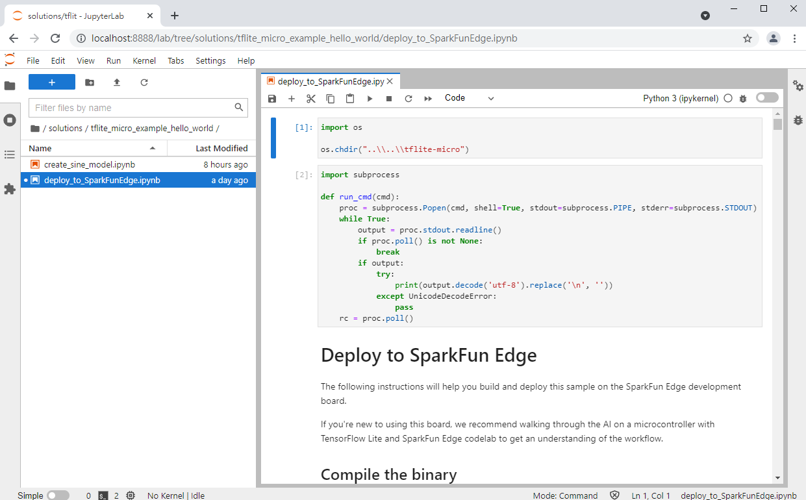Navigate to tflite_micro_example_hello_world breadcrumb
The image size is (806, 500).
[x=152, y=128]
